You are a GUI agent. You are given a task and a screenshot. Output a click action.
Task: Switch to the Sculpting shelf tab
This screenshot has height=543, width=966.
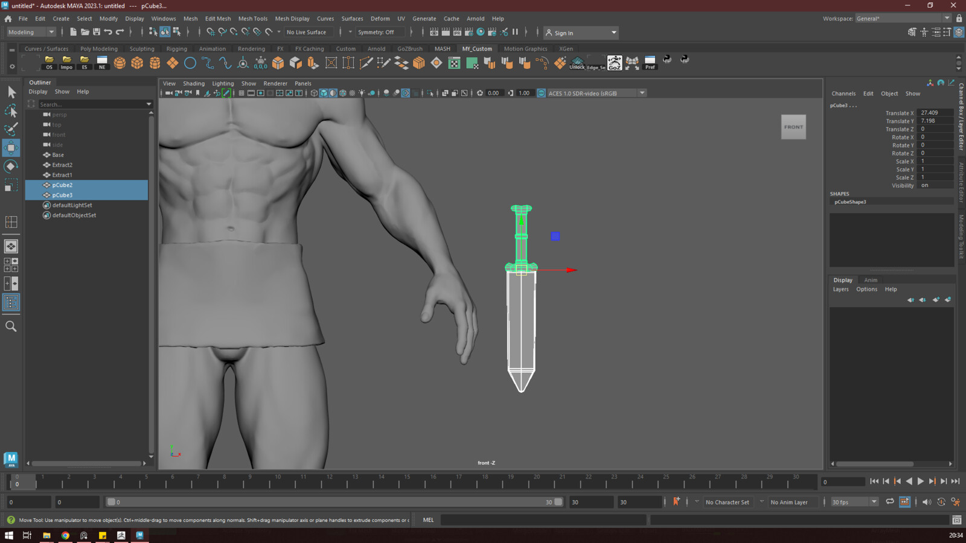point(142,49)
